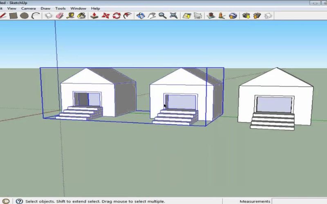The height and width of the screenshot is (204, 327).
Task: Click the Photo Textures icon
Action: (x=222, y=16)
